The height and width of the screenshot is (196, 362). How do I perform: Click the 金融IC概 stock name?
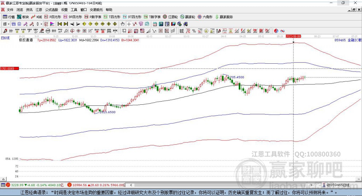[x=355, y=40]
